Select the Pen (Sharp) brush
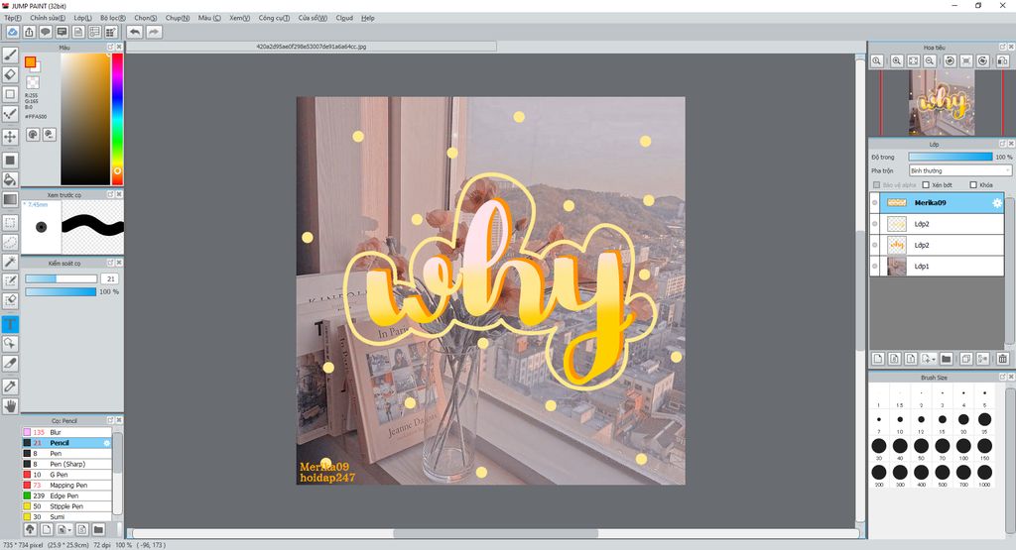This screenshot has height=550, width=1016. point(66,464)
